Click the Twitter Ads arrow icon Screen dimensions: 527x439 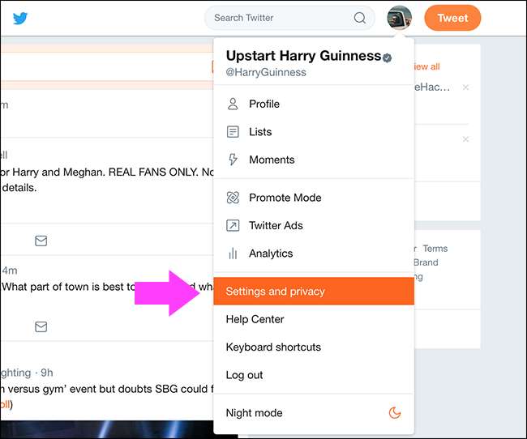[x=234, y=226]
